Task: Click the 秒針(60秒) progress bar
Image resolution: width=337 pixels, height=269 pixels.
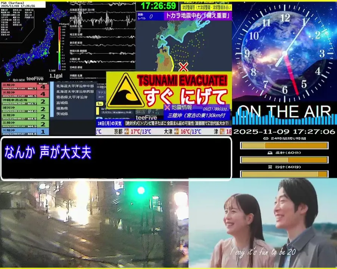Action: pos(284,174)
